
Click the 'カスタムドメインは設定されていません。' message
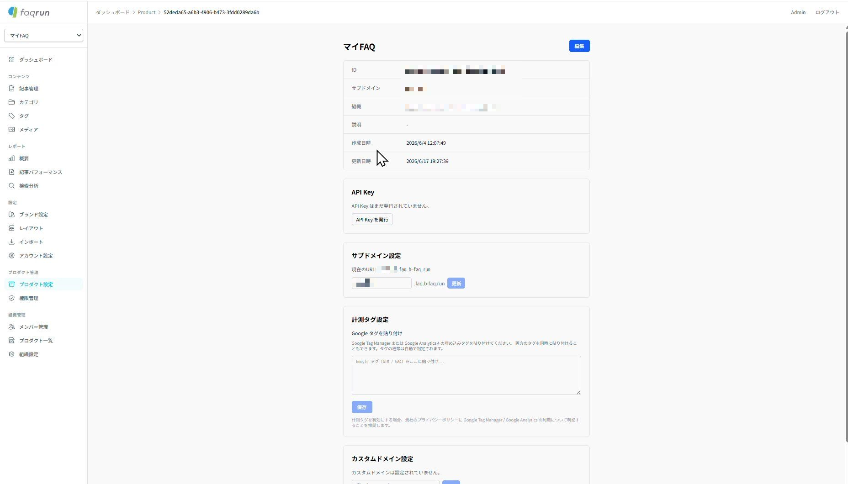tap(397, 473)
